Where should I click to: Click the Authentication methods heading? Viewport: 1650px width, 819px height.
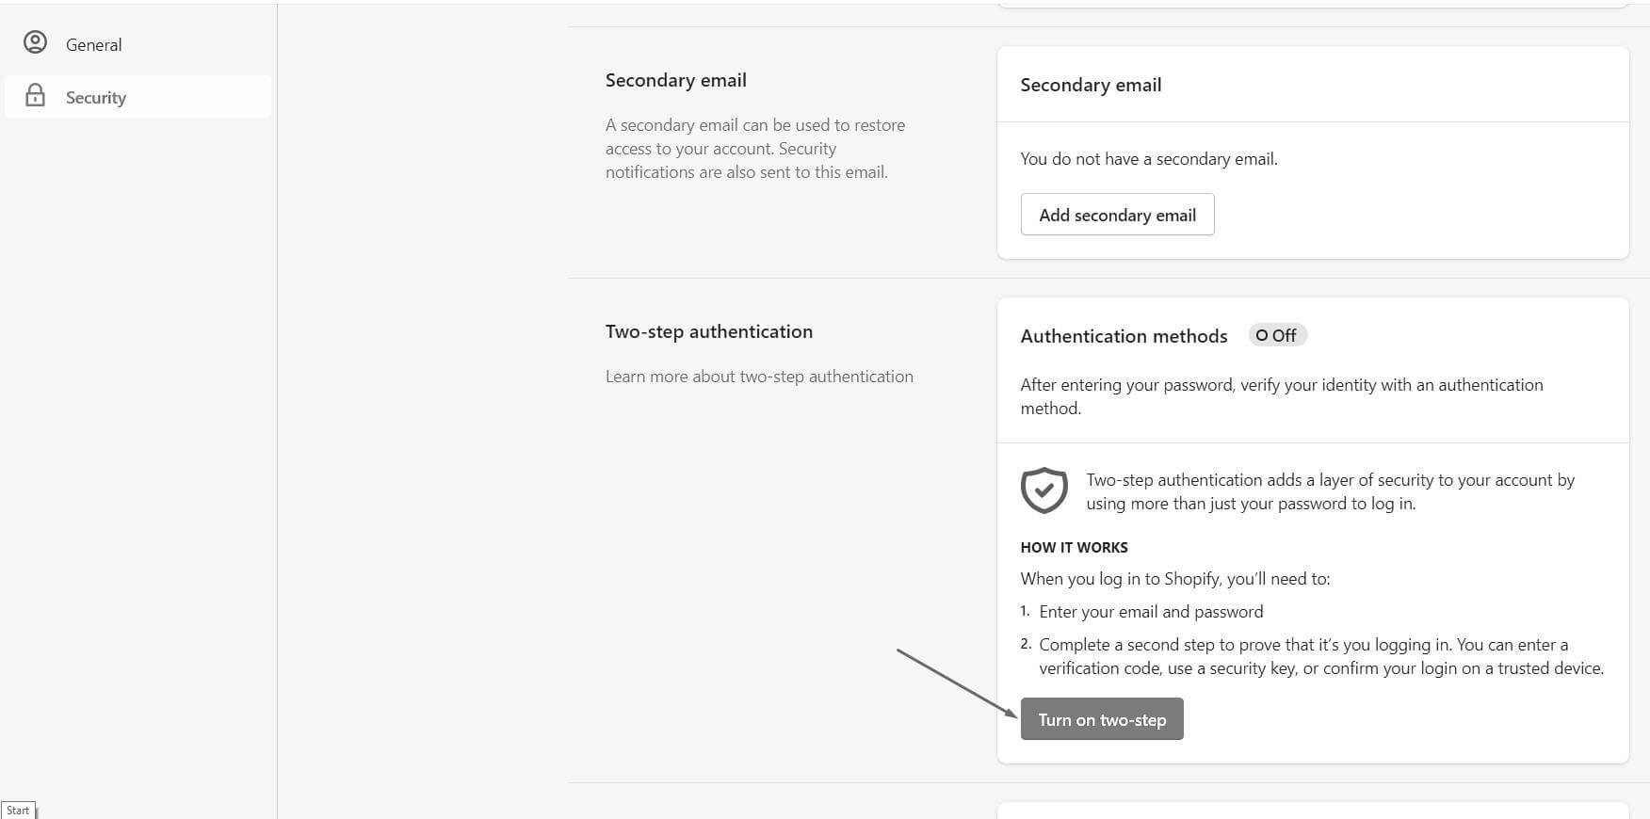[1124, 335]
